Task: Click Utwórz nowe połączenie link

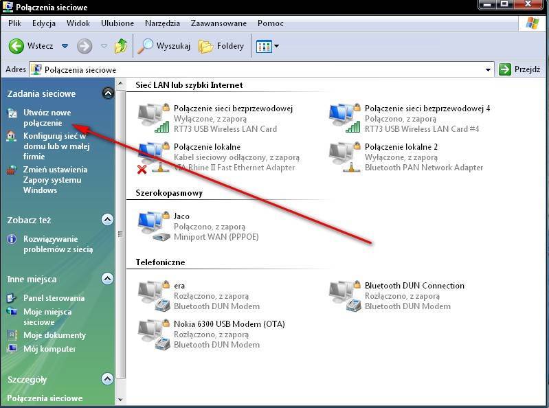Action: pyautogui.click(x=47, y=117)
